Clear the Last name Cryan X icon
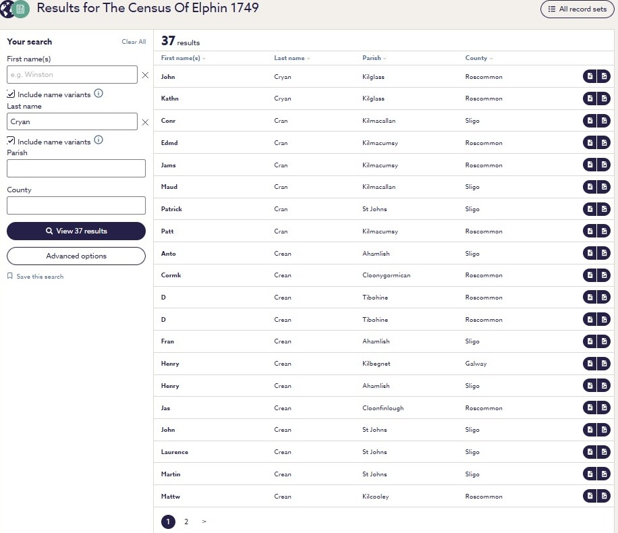This screenshot has width=618, height=533. coord(145,122)
